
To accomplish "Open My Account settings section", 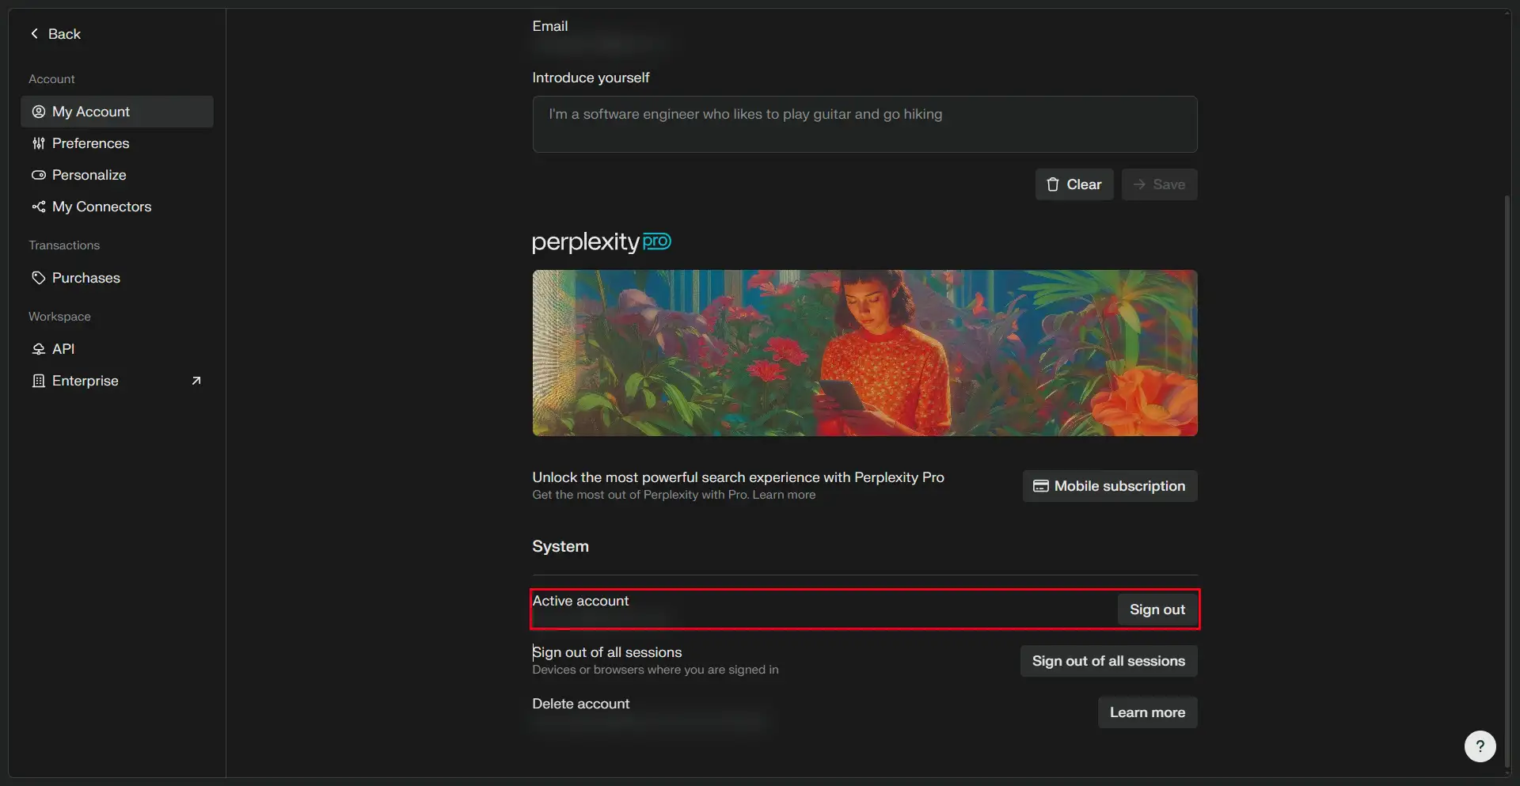I will click(x=117, y=112).
